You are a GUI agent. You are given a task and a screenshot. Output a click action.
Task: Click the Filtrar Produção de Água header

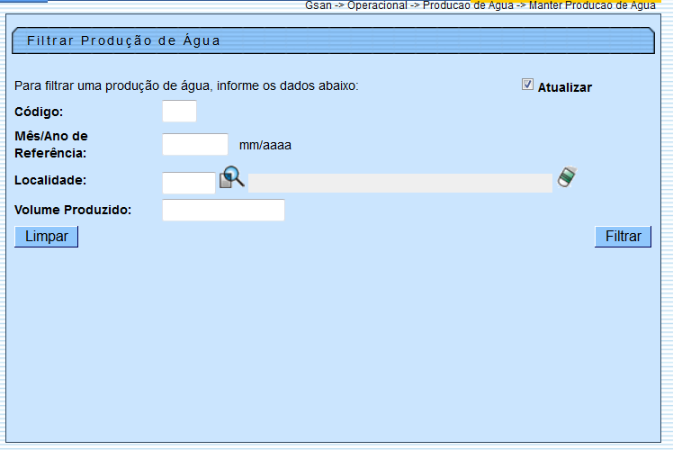[x=124, y=40]
